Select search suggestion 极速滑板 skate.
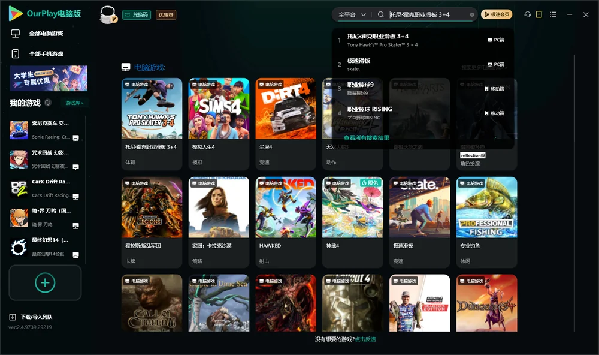The image size is (599, 355). 422,64
